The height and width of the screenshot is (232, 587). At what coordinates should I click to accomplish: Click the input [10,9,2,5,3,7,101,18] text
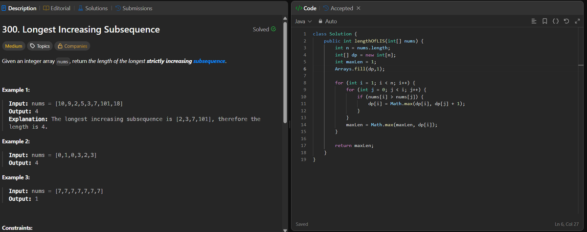89,104
